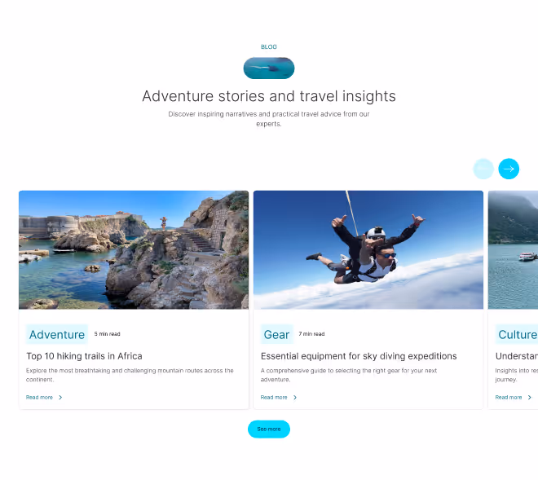
Task: Click the faded previous carousel button
Action: (x=483, y=169)
